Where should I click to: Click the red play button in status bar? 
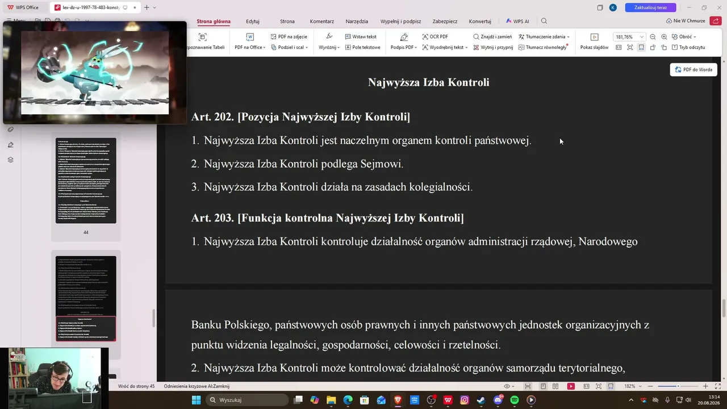tap(571, 386)
